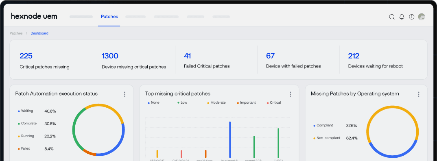This screenshot has width=437, height=161.
Task: Open Patch Automation execution status options menu
Action: pos(125,94)
